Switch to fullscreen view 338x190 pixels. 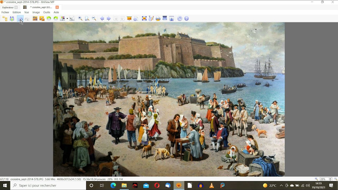[x=144, y=18]
